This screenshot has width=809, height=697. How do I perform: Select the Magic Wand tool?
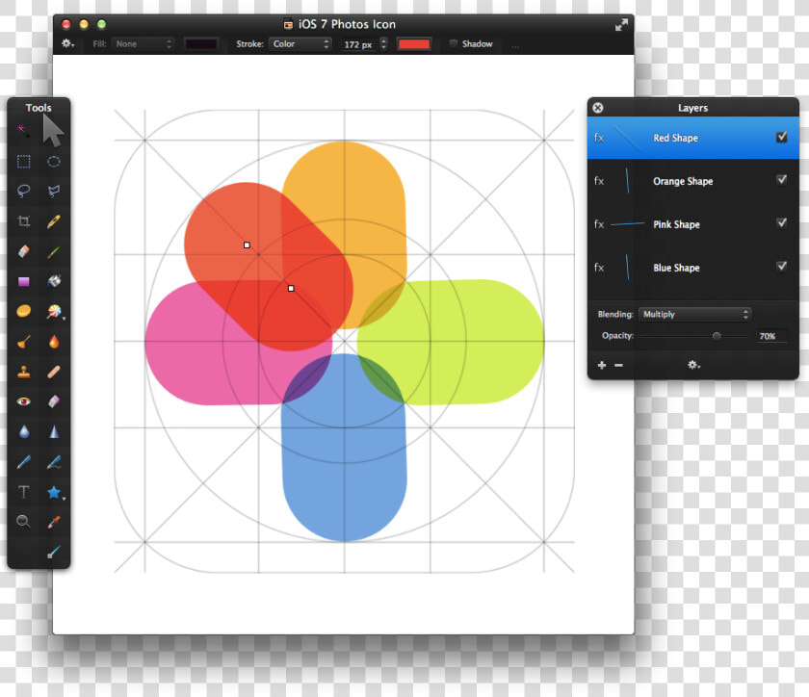point(23,131)
